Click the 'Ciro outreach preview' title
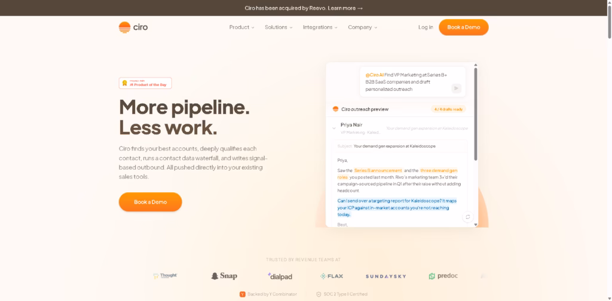612x301 pixels. (x=365, y=109)
